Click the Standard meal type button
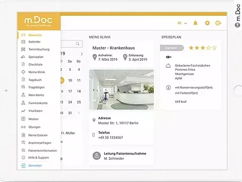Screen dimensions: 242x182 click(x=172, y=48)
